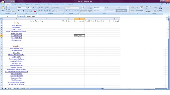The height and width of the screenshot is (95, 170).
Task: Click the Insert Function fx icon
Action: point(24,16)
